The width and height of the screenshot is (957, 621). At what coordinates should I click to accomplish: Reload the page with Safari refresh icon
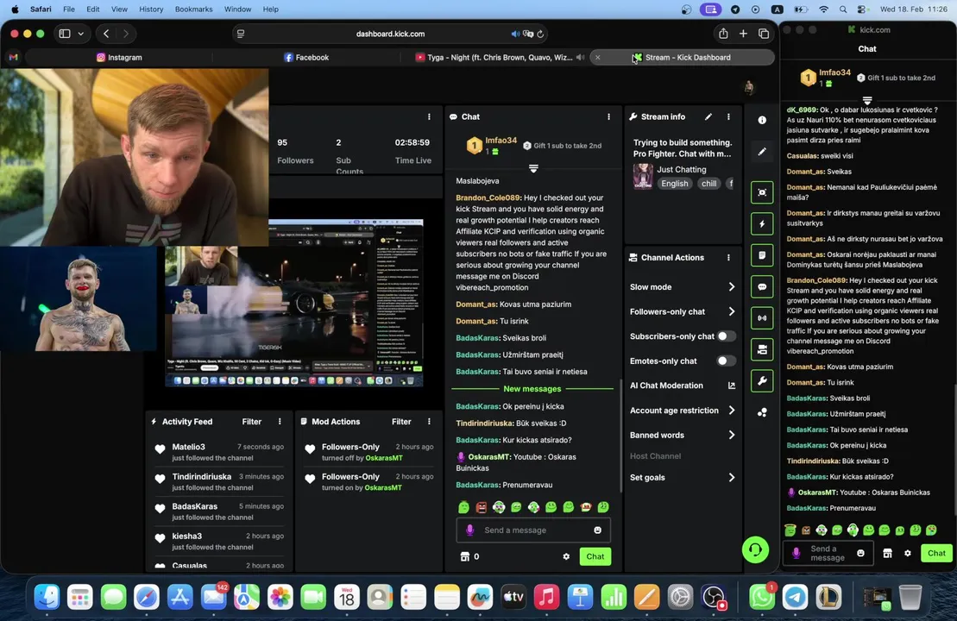coord(540,34)
